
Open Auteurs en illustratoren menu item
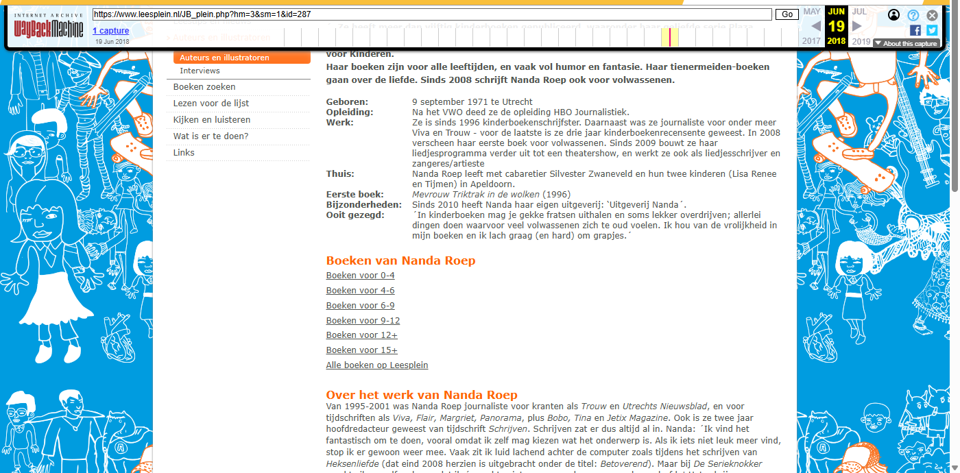[x=224, y=58]
